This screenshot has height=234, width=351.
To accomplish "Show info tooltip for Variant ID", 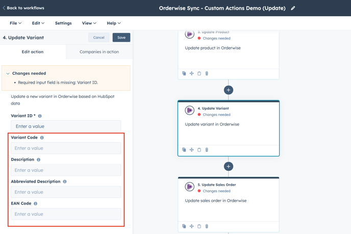I will tap(40, 116).
